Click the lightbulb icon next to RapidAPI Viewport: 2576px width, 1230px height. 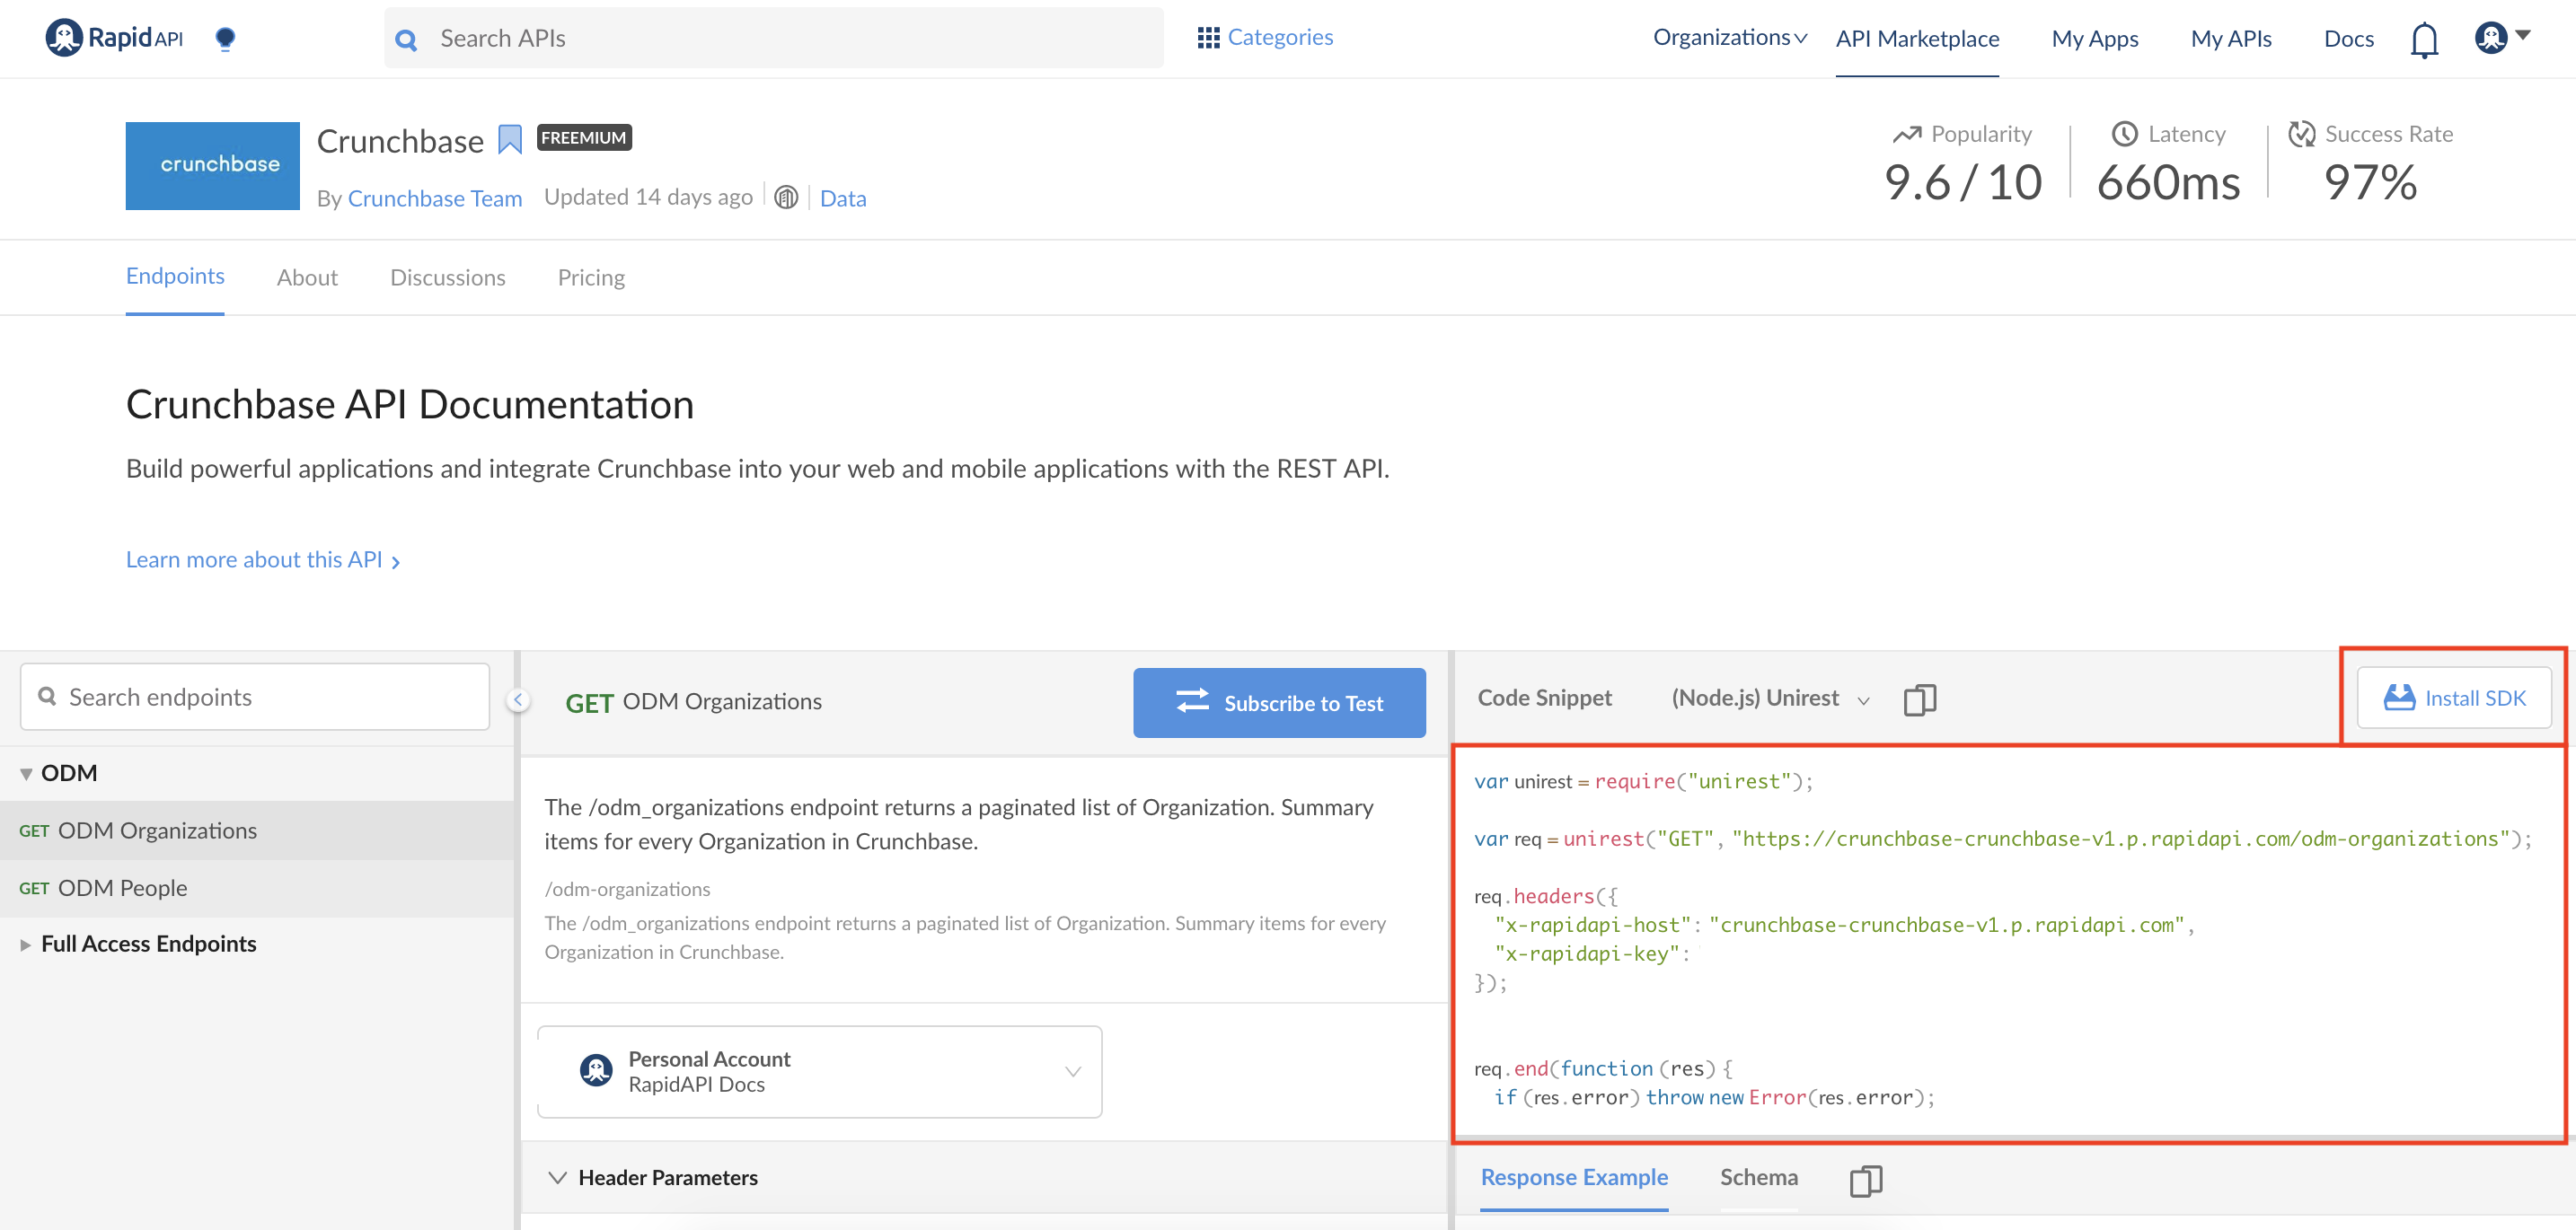tap(225, 38)
